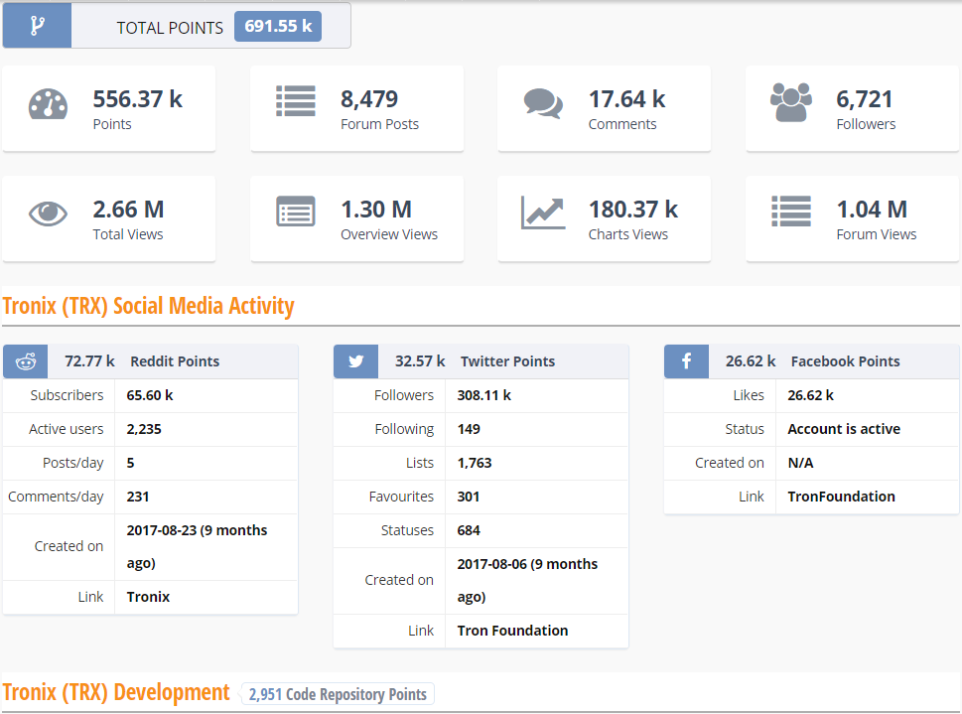Click the Twitter followers value 308.11 k
This screenshot has height=714, width=962.
pyautogui.click(x=484, y=395)
